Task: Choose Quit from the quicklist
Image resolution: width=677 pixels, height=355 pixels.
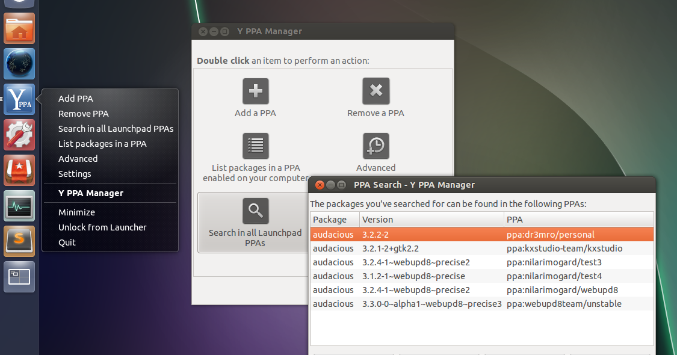Action: pyautogui.click(x=67, y=242)
